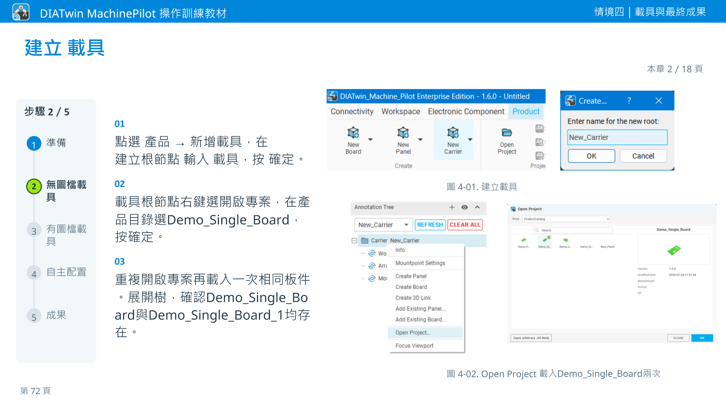Image resolution: width=726 pixels, height=408 pixels.
Task: Click the DIATwin logo in the blue header
Action: pos(21,12)
